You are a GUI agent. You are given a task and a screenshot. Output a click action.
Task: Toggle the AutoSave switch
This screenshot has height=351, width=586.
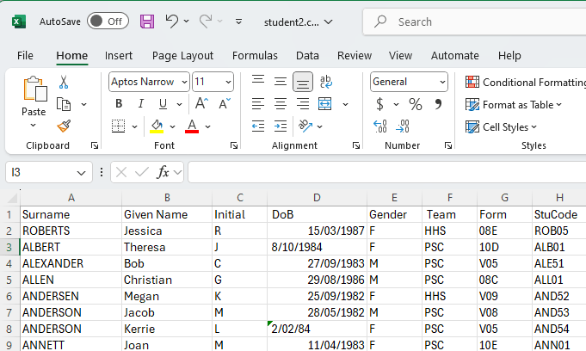108,22
